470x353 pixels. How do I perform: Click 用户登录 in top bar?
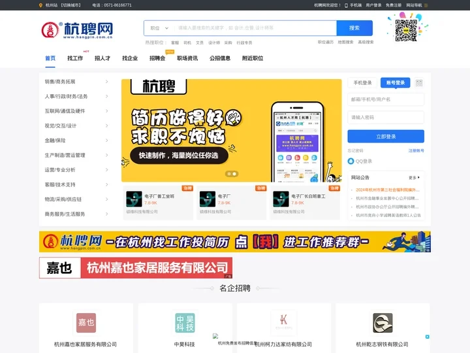(x=373, y=5)
